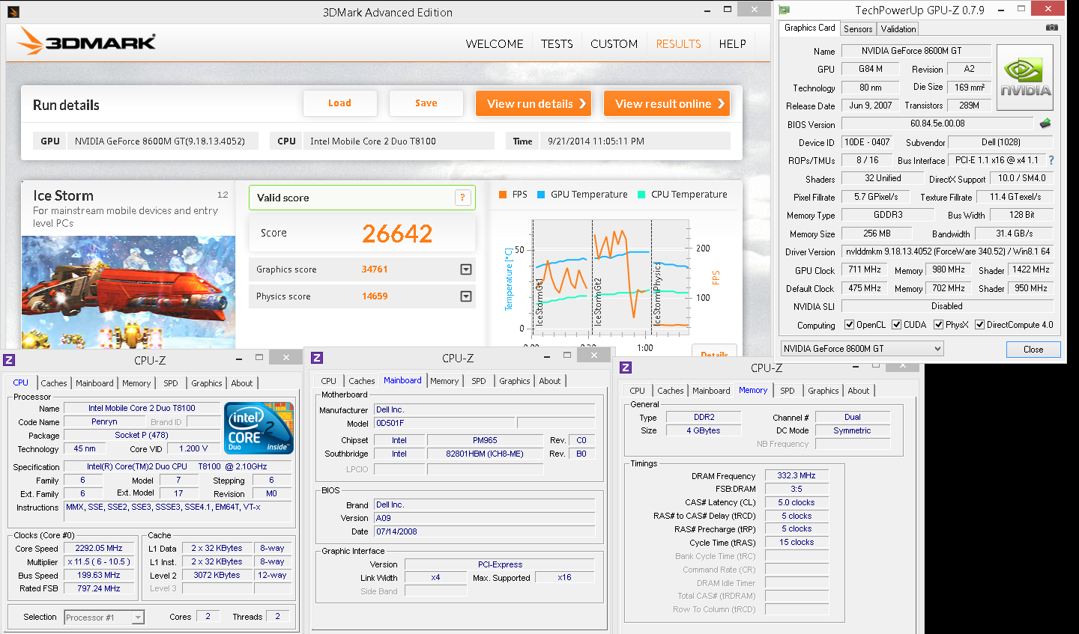
Task: Click the GPU-Z title bar app icon
Action: pos(785,10)
